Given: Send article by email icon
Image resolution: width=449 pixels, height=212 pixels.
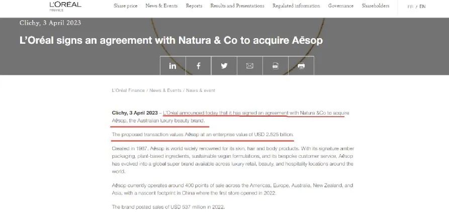Looking at the screenshot, I should [x=250, y=66].
